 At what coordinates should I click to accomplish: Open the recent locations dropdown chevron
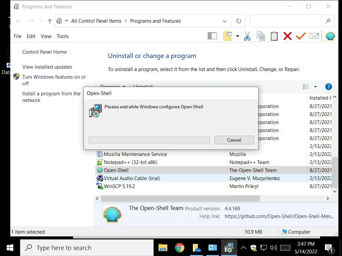tap(41, 21)
